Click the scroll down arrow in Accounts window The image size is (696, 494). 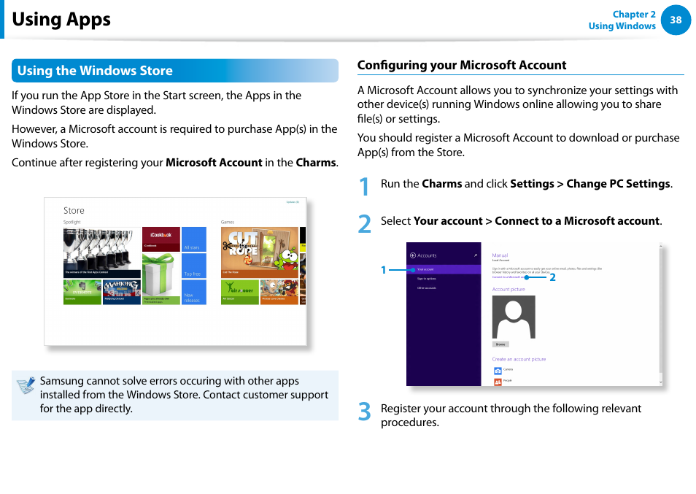tap(660, 382)
